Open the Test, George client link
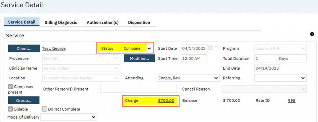The width and height of the screenshot is (318, 122). (x=54, y=49)
